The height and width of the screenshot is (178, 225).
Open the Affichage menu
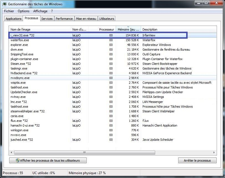coord(40,11)
